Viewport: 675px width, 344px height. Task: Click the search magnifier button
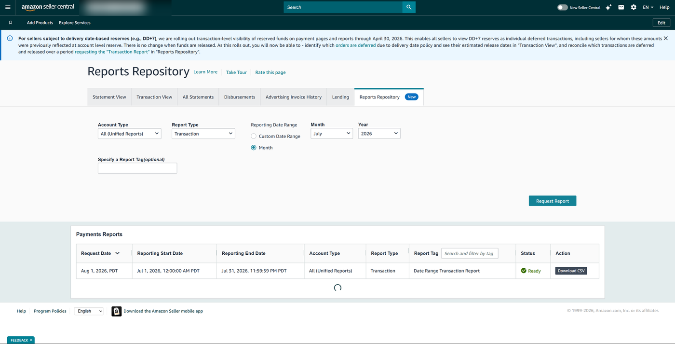pyautogui.click(x=409, y=7)
